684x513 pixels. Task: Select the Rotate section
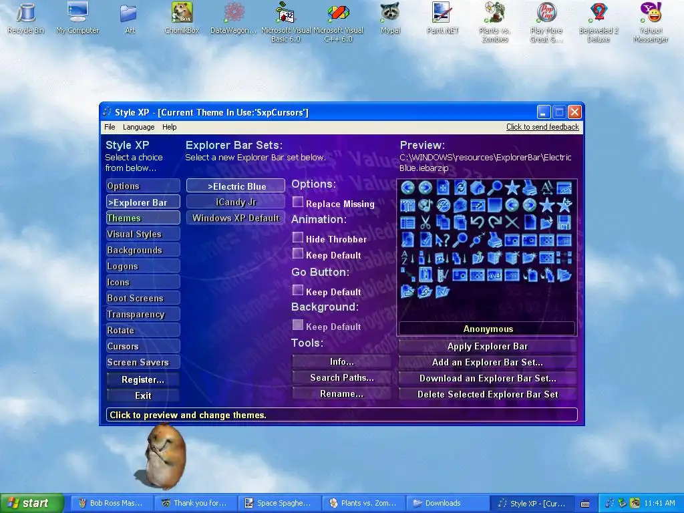tap(143, 330)
